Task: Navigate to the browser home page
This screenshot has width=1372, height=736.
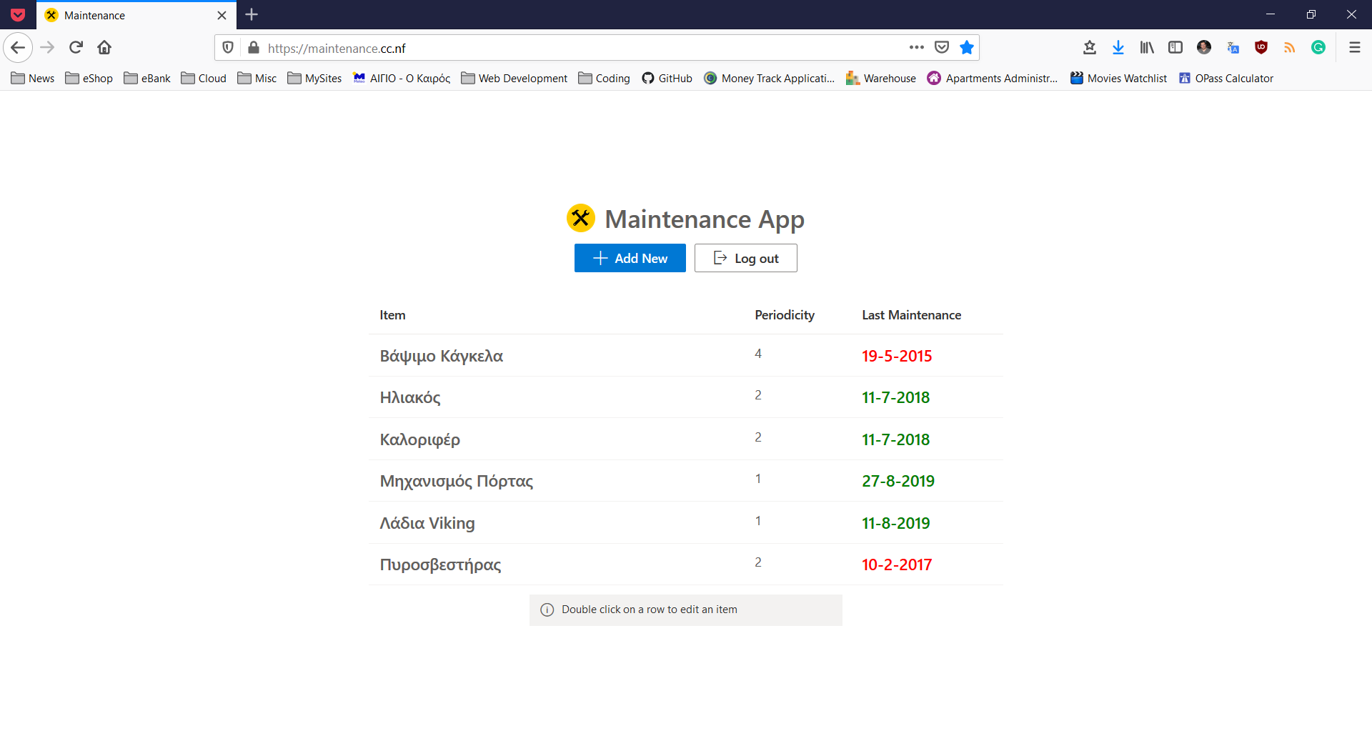Action: (104, 47)
